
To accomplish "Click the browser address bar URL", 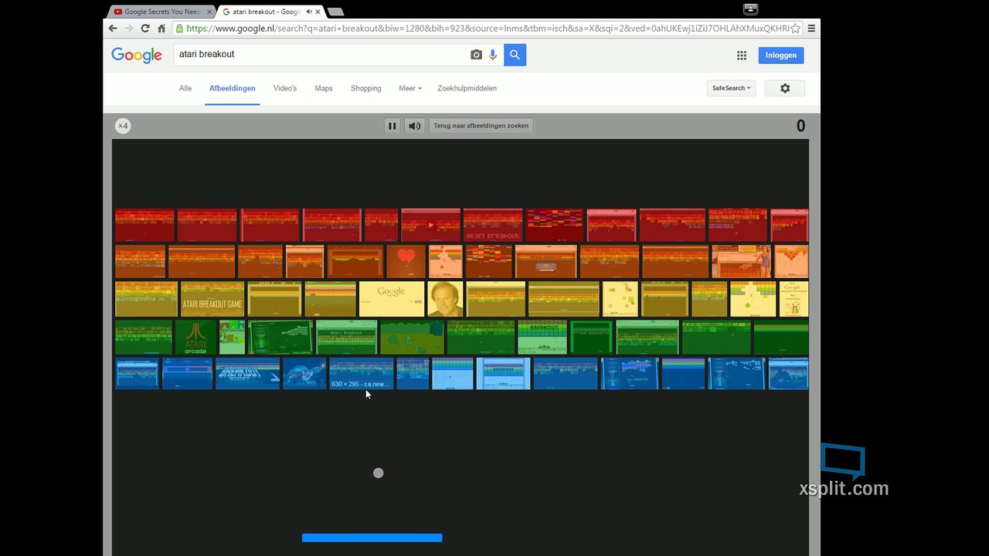I will click(x=487, y=29).
